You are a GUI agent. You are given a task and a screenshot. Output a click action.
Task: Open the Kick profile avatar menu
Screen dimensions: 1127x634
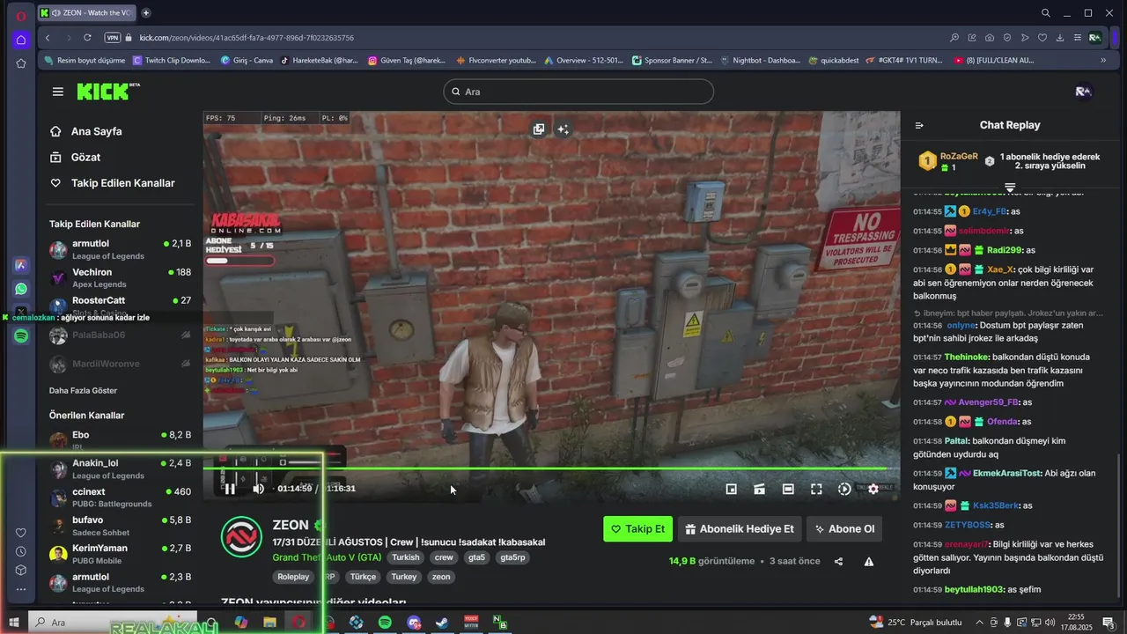click(1084, 92)
